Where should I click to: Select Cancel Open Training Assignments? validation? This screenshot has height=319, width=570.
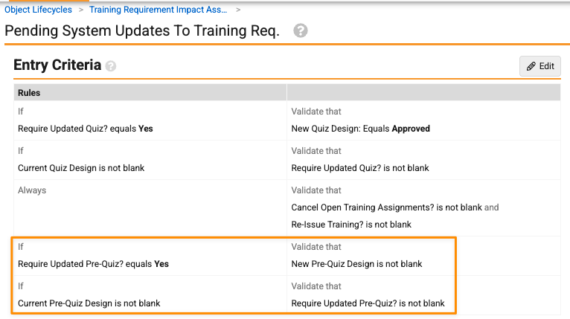(x=386, y=207)
